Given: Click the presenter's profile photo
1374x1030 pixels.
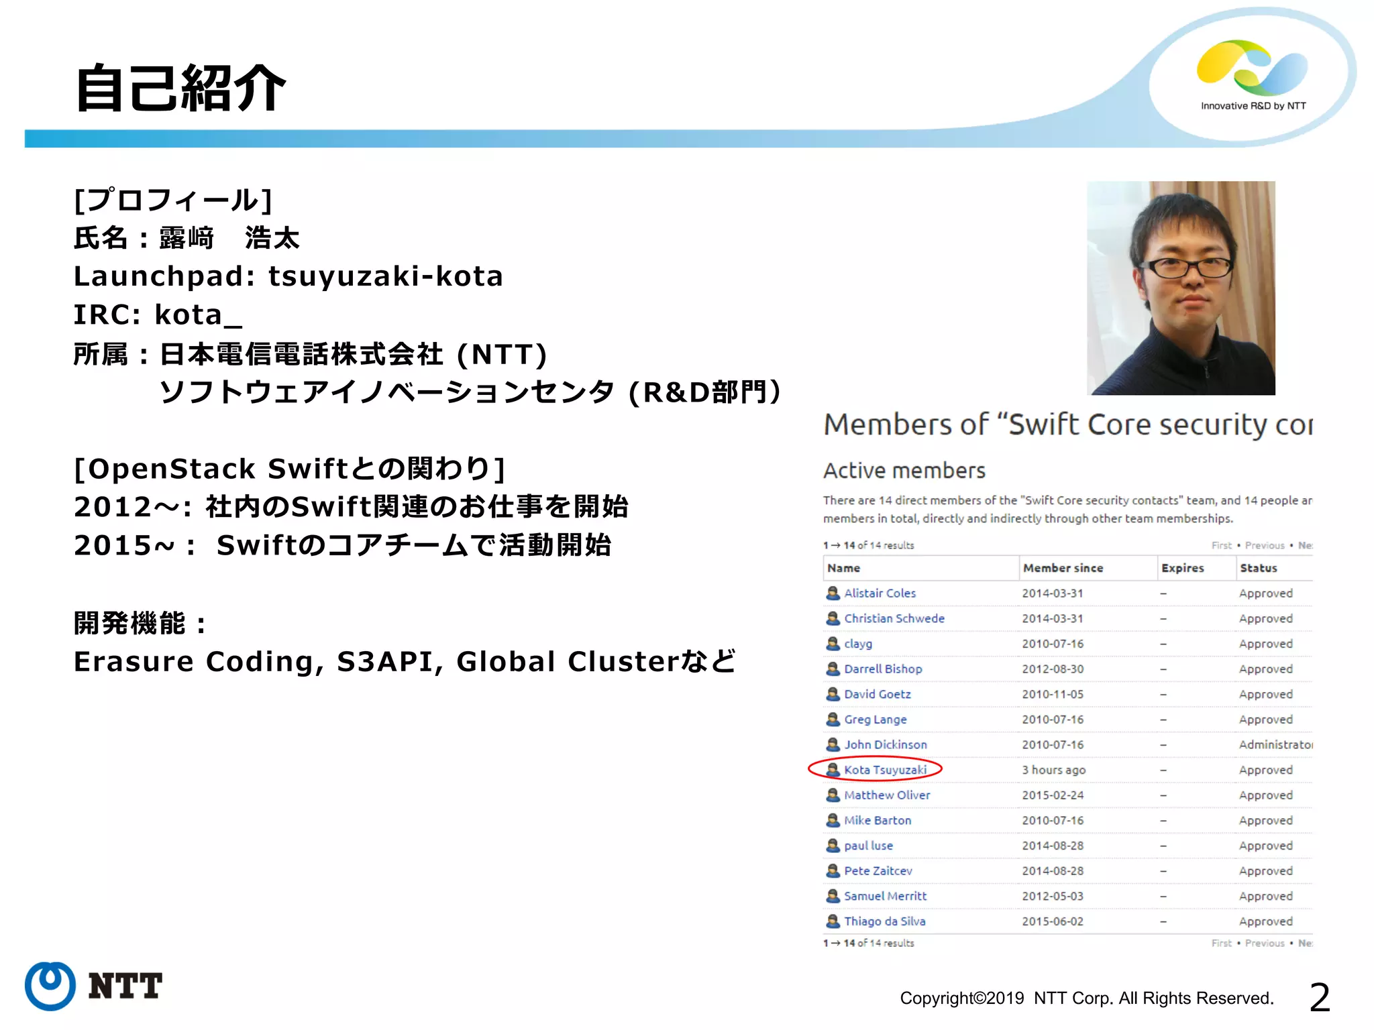Looking at the screenshot, I should point(1181,288).
